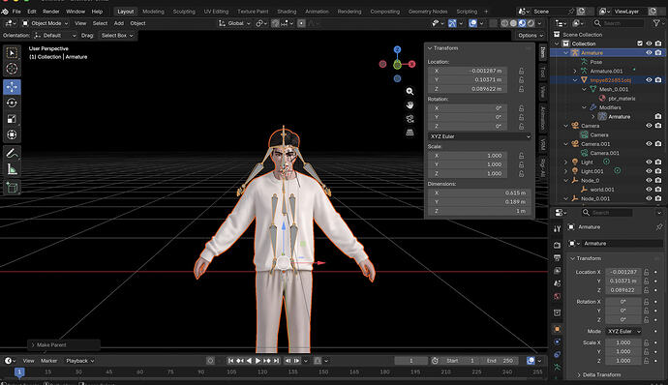Toggle visibility eye for Camera object
The width and height of the screenshot is (668, 385).
pyautogui.click(x=649, y=126)
